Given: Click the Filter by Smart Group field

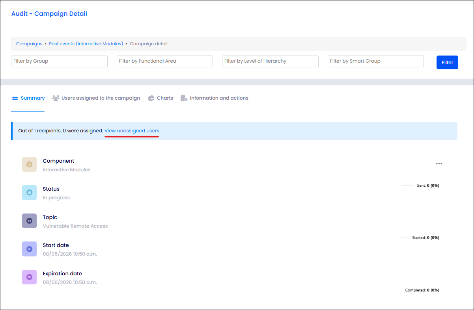Looking at the screenshot, I should pyautogui.click(x=376, y=61).
